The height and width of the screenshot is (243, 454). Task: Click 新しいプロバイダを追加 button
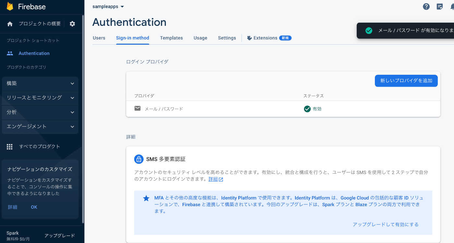(x=406, y=81)
